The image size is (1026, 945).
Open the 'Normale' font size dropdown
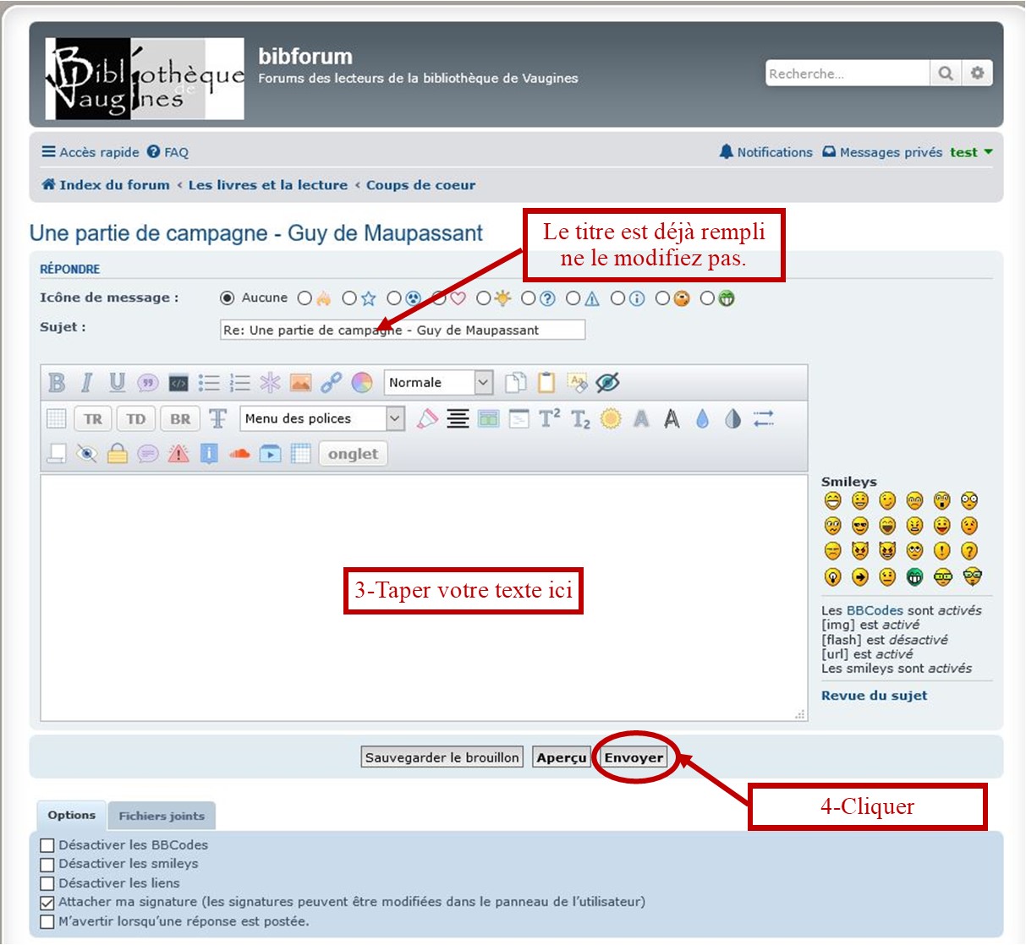click(438, 383)
